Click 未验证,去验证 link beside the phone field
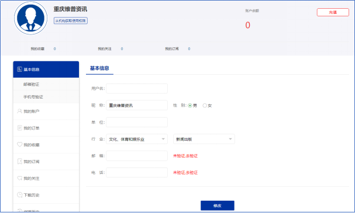Viewport: 355px width, 213px height. [185, 173]
